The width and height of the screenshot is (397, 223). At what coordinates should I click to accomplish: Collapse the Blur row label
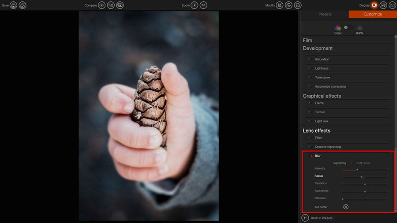[318, 156]
